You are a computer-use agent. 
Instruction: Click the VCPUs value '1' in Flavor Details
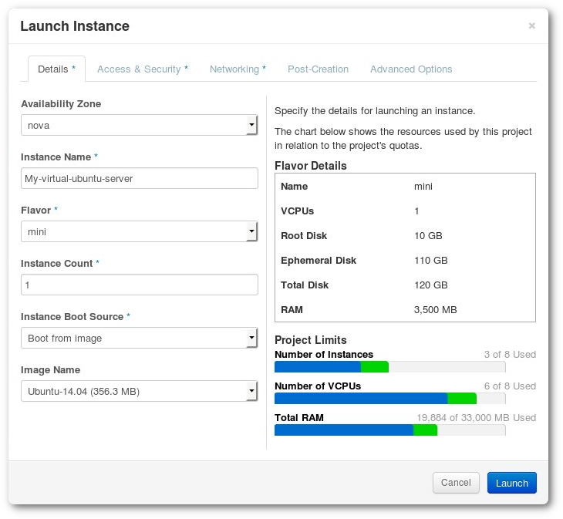click(x=416, y=211)
